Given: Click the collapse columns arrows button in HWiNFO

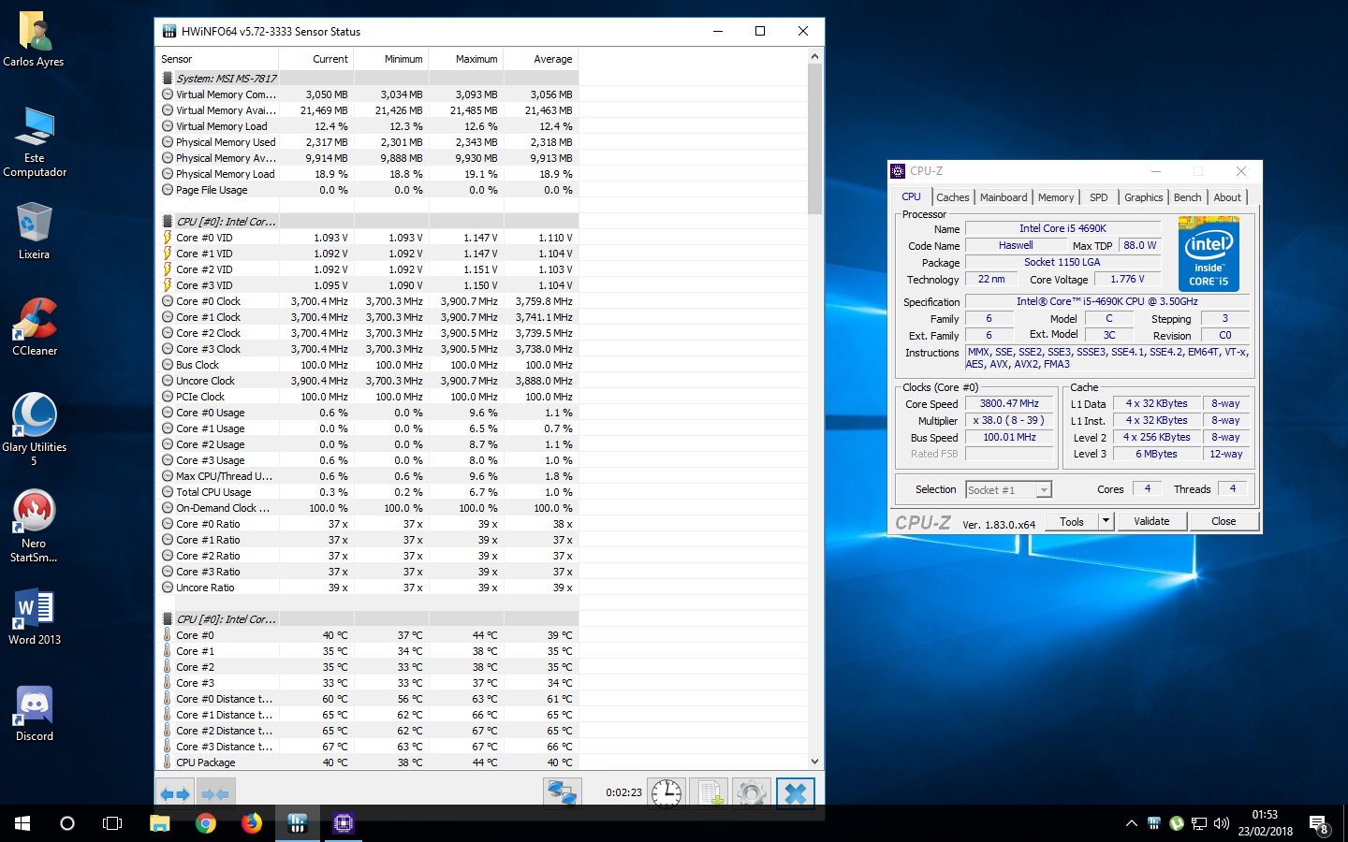Looking at the screenshot, I should click(x=215, y=794).
